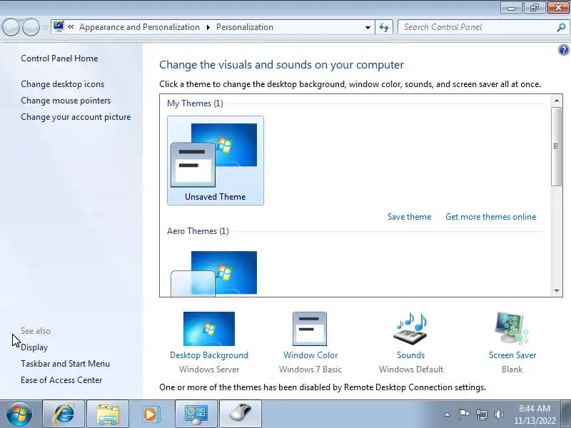The width and height of the screenshot is (571, 428).
Task: Click the 'Aero Themes (1)' heading
Action: [198, 231]
